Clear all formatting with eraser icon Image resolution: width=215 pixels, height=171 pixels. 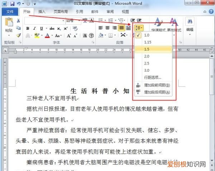click(x=75, y=28)
